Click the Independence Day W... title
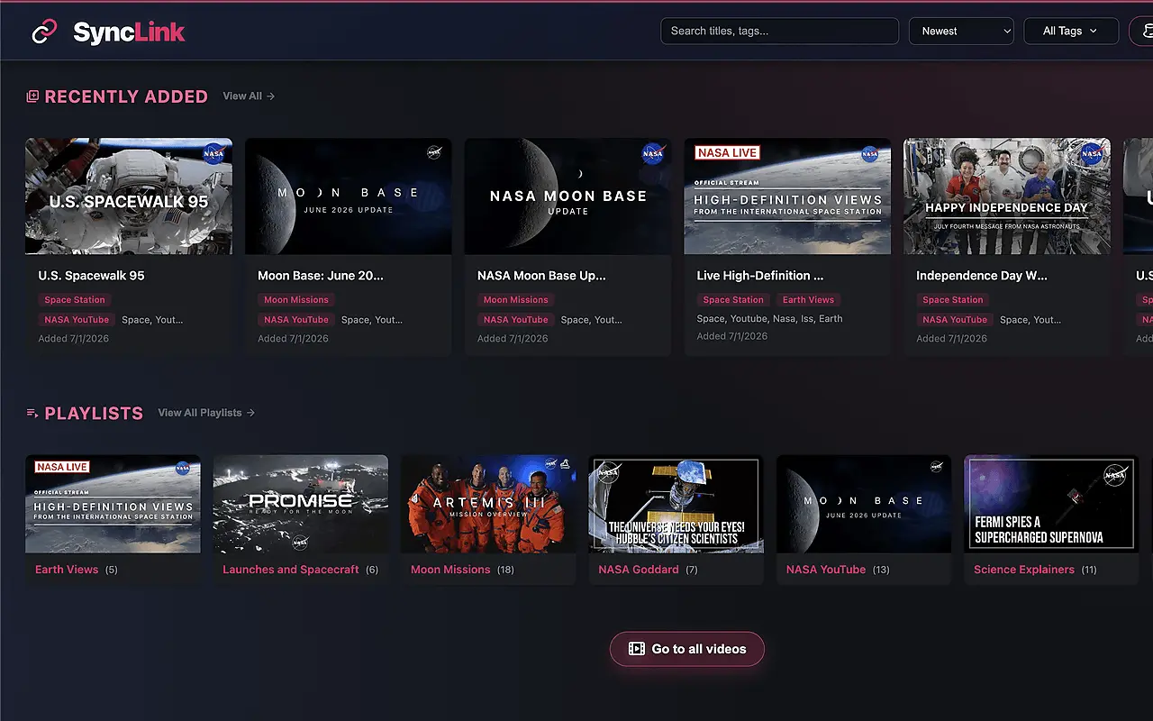 click(982, 276)
